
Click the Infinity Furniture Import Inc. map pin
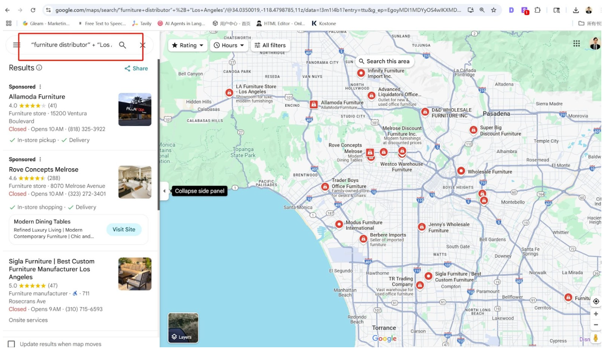tap(361, 73)
